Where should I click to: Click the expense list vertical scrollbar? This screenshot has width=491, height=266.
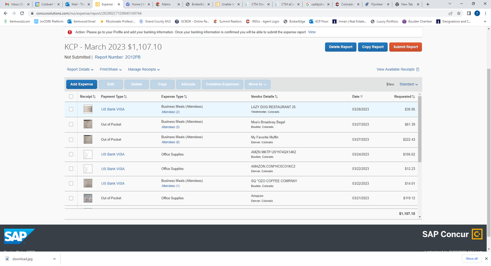[420, 129]
